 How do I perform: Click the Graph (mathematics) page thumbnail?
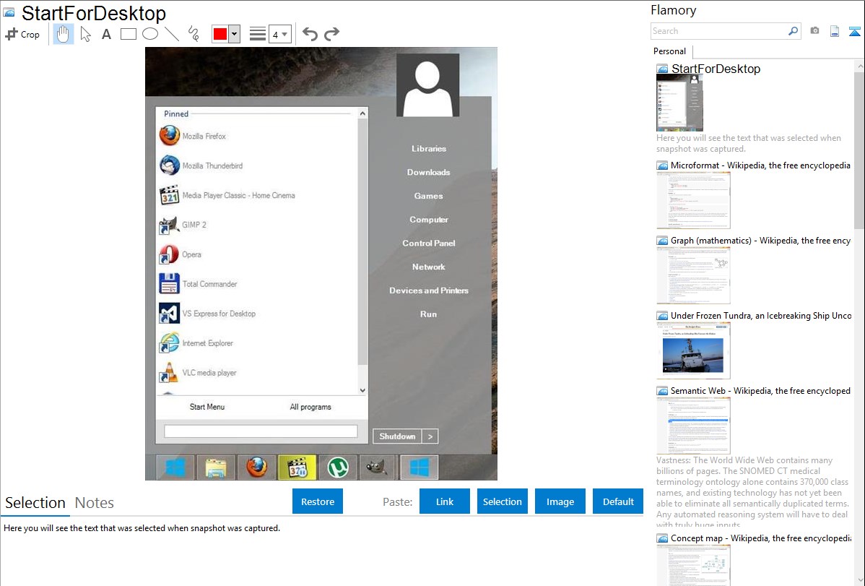point(693,275)
